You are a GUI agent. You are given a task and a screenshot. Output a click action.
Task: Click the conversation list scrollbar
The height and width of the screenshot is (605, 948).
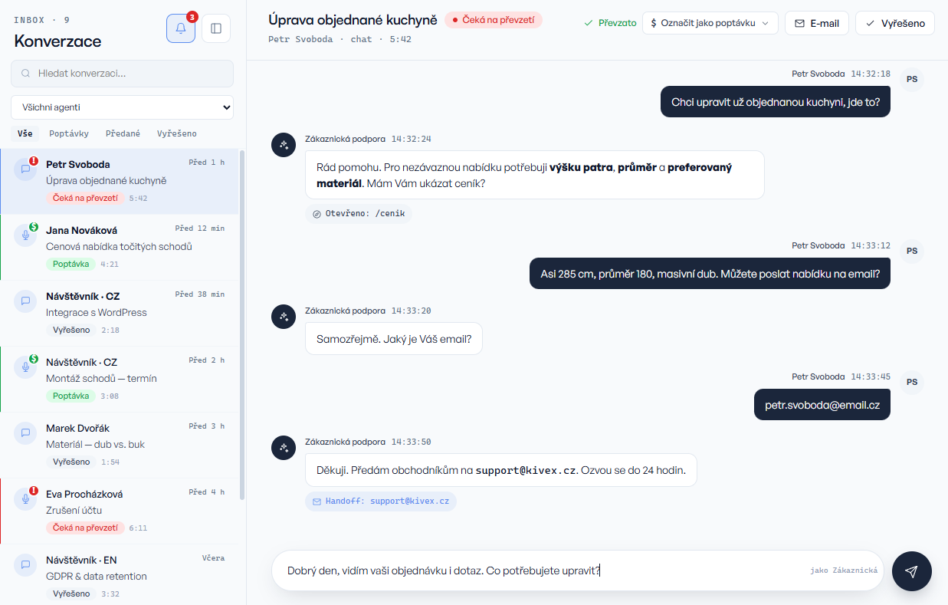[243, 324]
